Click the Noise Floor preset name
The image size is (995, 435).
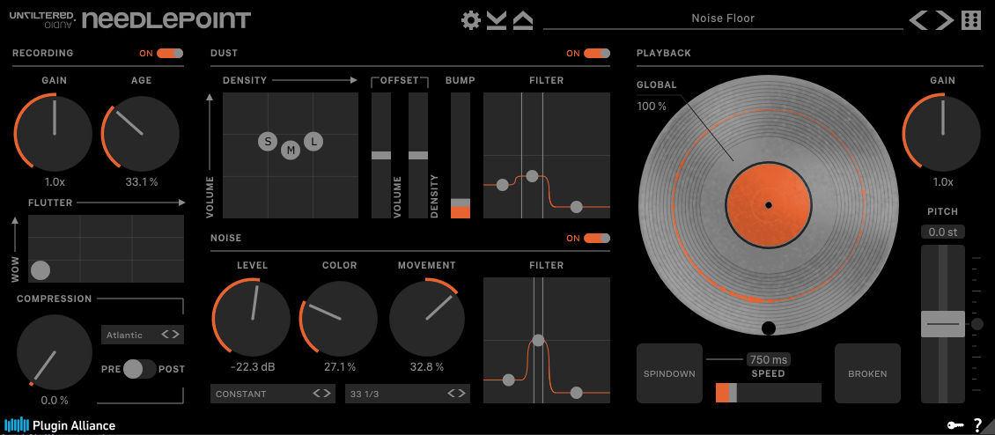coord(723,18)
